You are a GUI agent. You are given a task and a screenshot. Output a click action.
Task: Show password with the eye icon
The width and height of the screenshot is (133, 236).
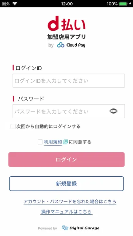coord(113,111)
